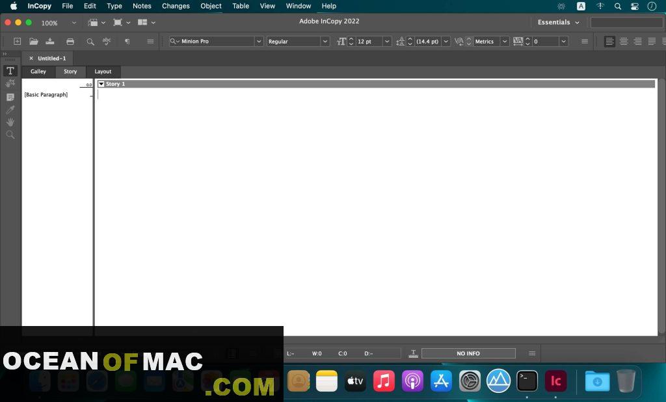The width and height of the screenshot is (666, 402).
Task: Expand the tools panel double arrow
Action: (5, 54)
